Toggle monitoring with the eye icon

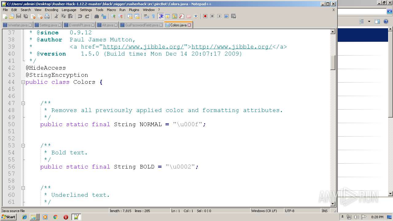pos(196,16)
